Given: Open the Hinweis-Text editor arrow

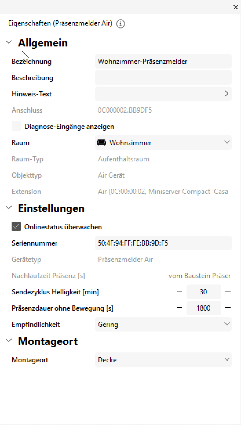Looking at the screenshot, I should pyautogui.click(x=227, y=94).
